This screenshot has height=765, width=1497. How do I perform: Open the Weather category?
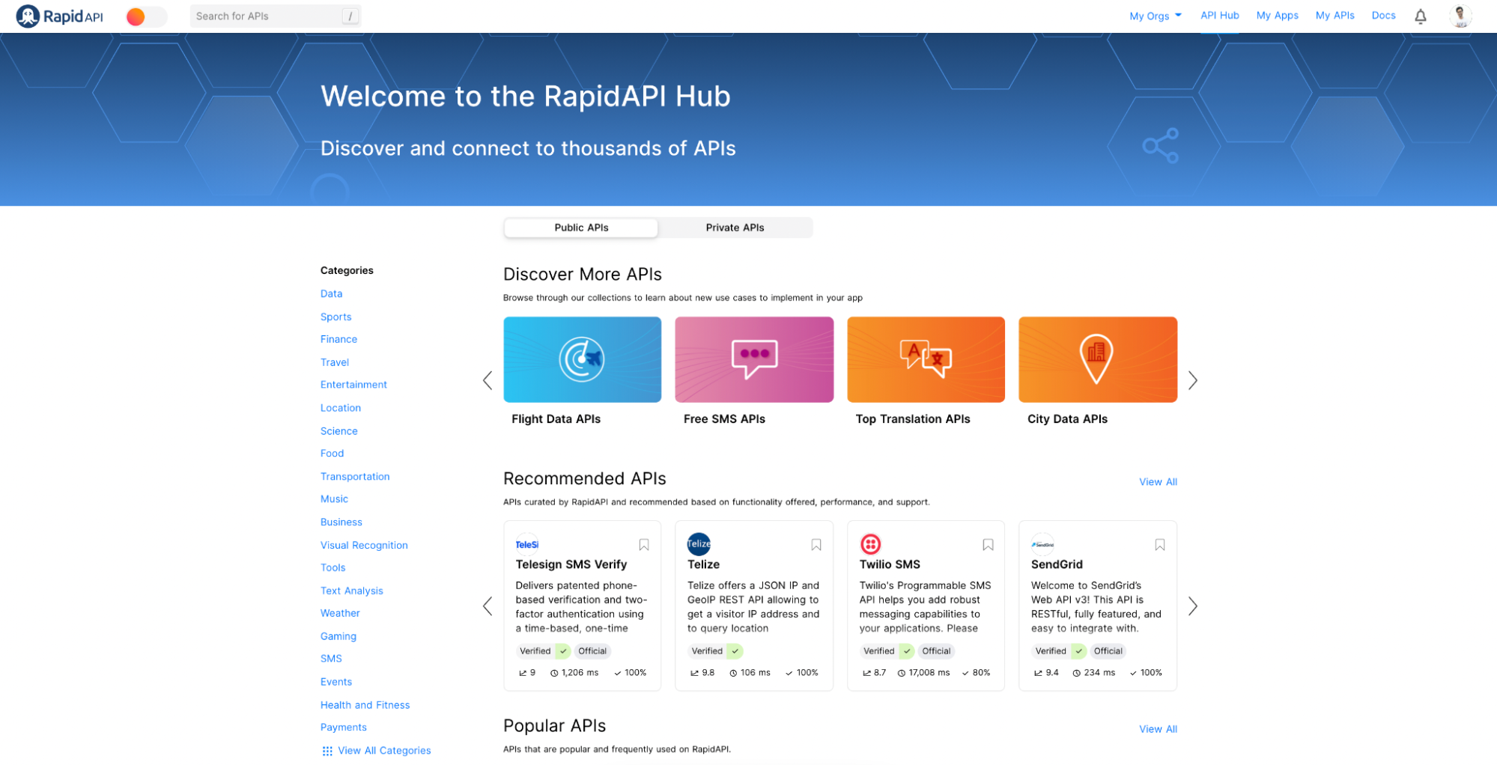tap(340, 614)
